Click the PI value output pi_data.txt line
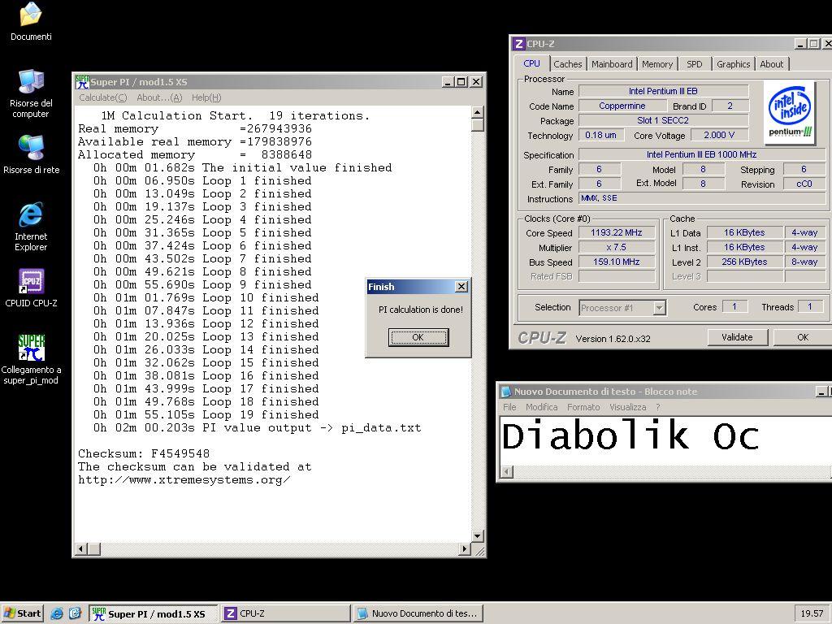The image size is (832, 624). [258, 427]
